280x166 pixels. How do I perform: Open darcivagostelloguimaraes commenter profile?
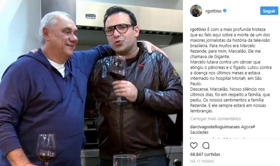(215, 127)
